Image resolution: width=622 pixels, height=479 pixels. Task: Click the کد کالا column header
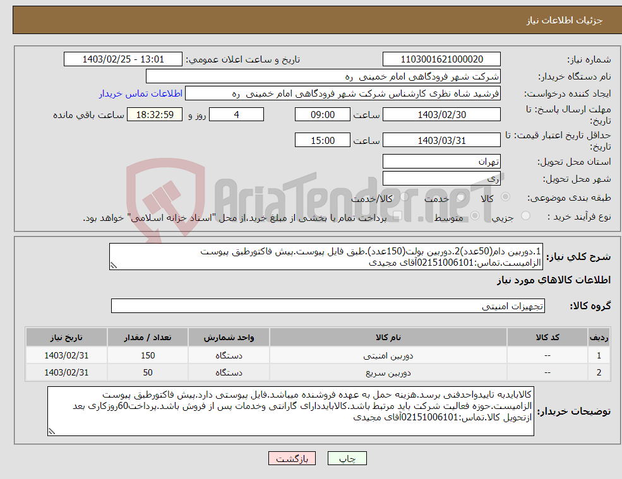point(547,338)
